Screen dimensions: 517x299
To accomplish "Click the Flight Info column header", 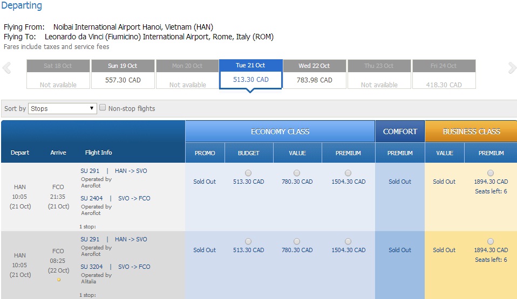I will (x=98, y=152).
